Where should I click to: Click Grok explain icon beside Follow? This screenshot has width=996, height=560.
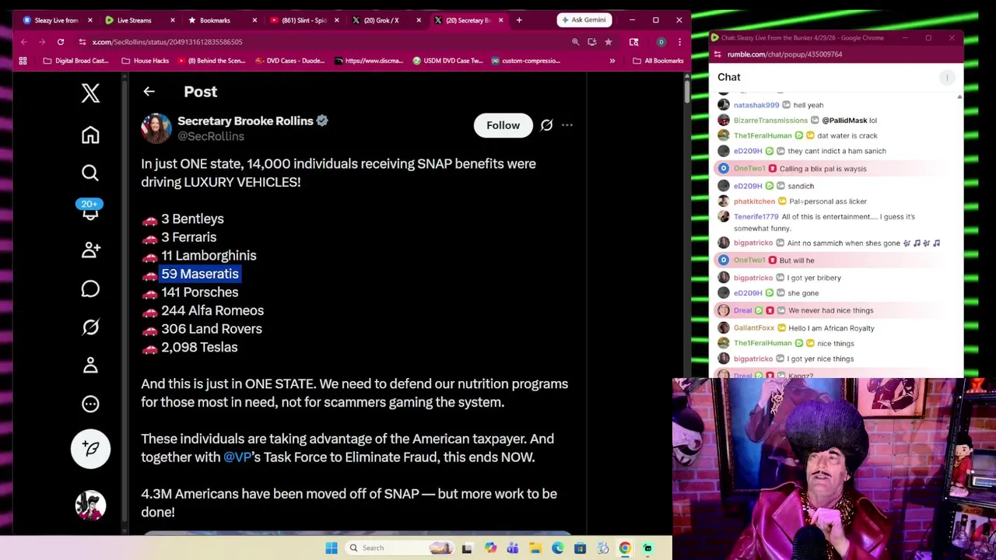tap(546, 125)
